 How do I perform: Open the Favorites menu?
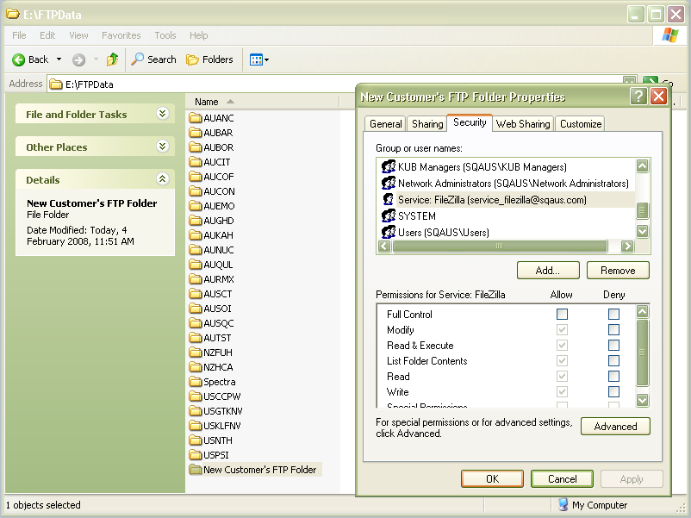(x=121, y=35)
